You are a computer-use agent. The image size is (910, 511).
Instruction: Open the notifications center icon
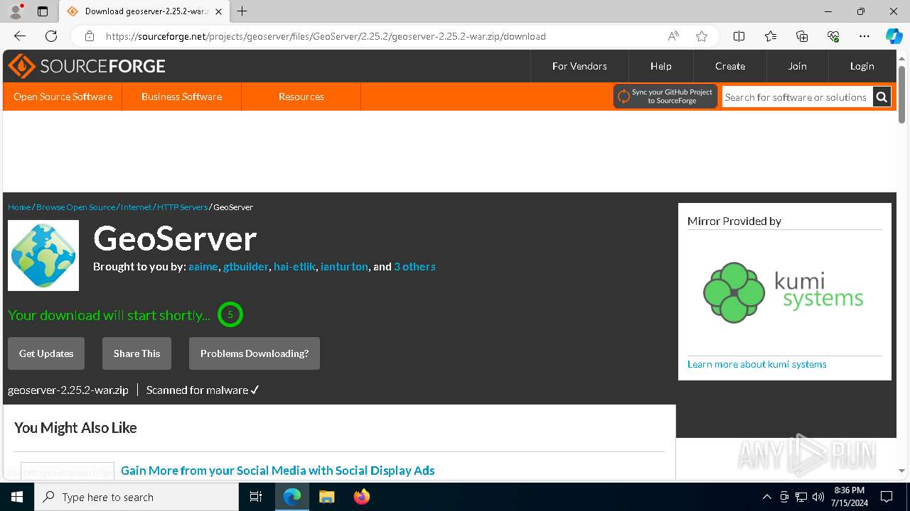point(887,497)
